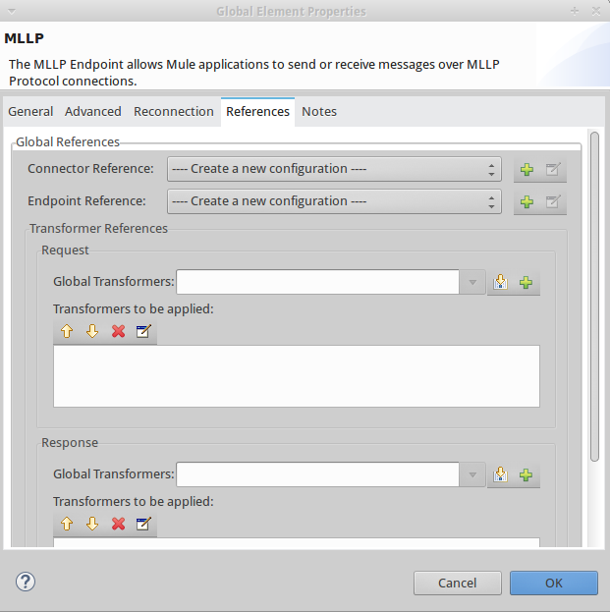
Task: Expand Request Global Transformers dropdown arrow
Action: (472, 282)
